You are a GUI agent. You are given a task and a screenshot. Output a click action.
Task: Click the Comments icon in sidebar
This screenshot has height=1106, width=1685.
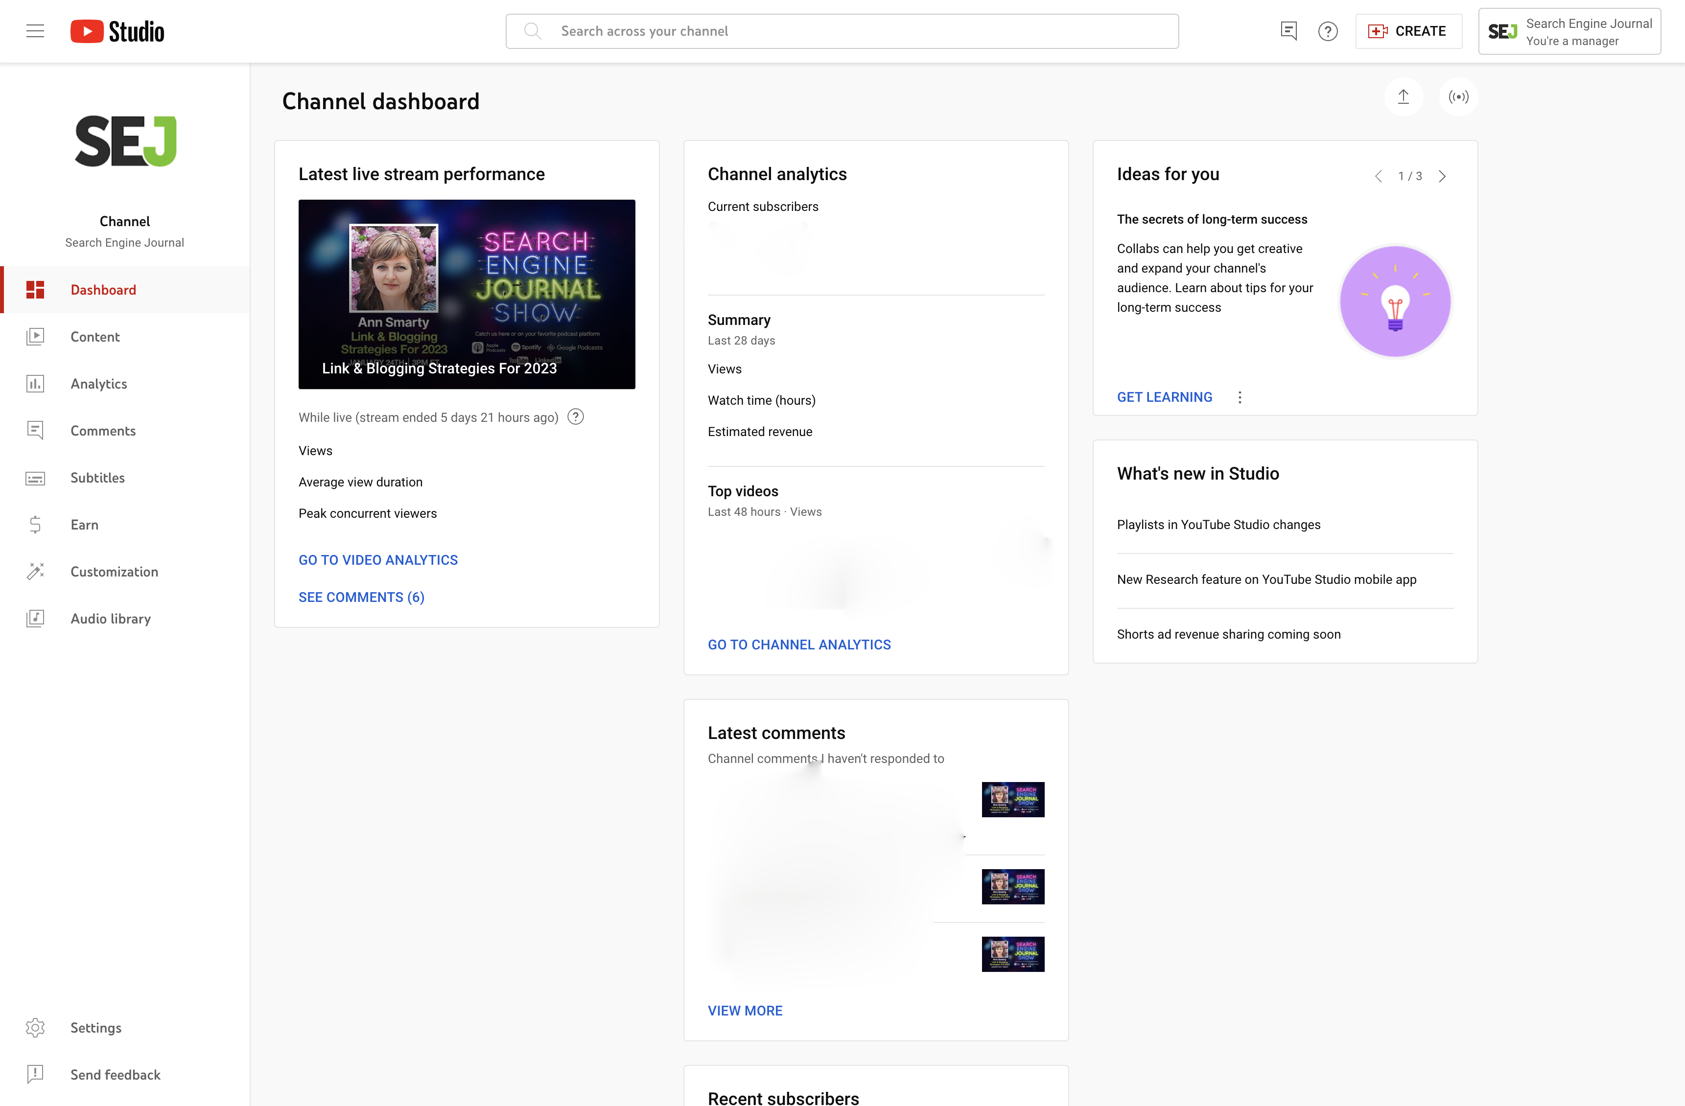[x=36, y=430]
